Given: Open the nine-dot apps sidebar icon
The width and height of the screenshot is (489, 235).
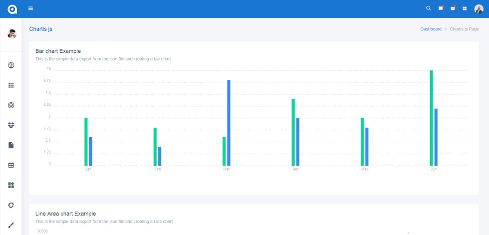Looking at the screenshot, I should [x=11, y=85].
